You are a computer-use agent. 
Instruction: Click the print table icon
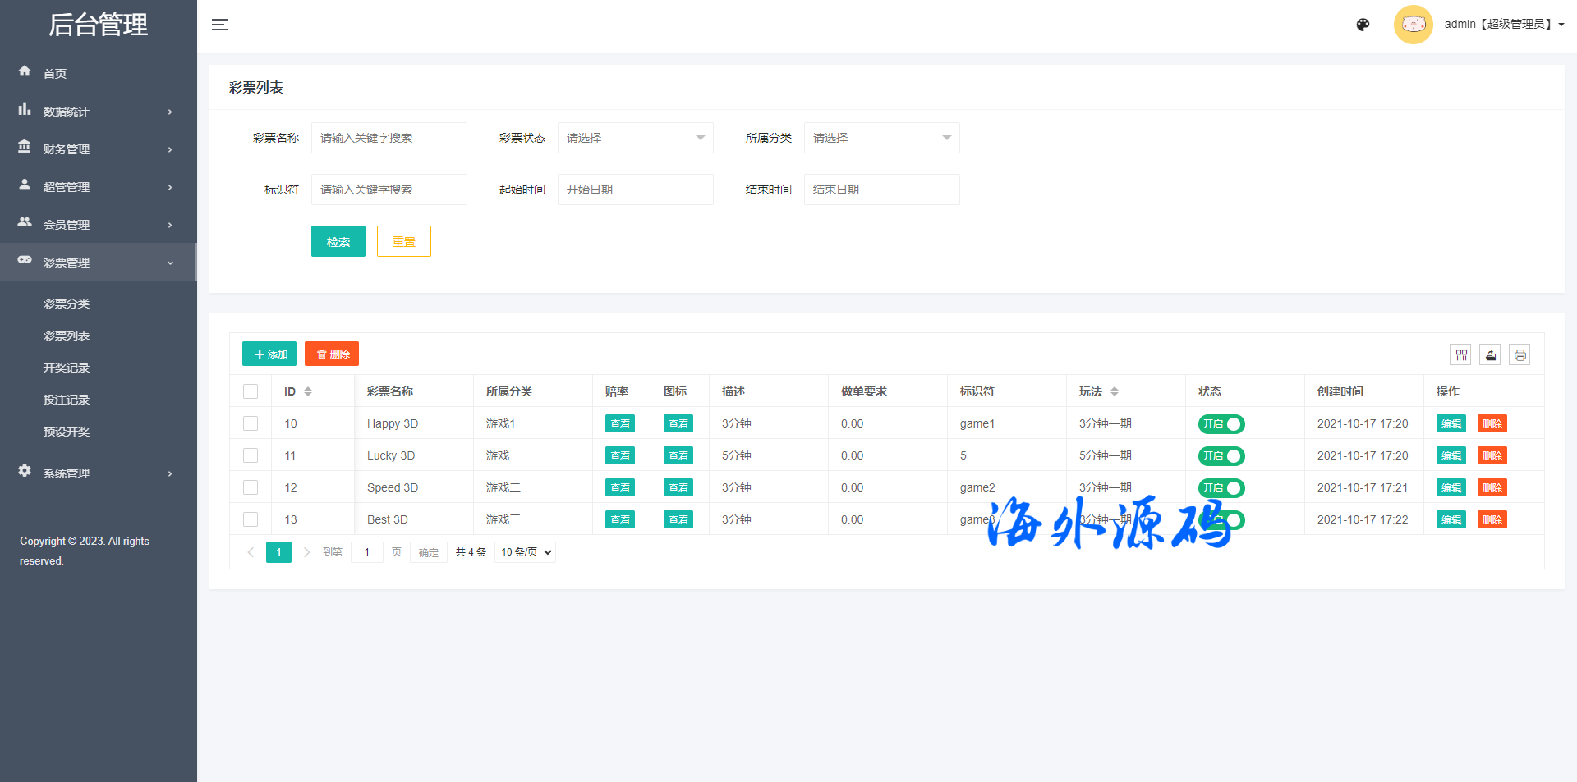click(x=1520, y=355)
